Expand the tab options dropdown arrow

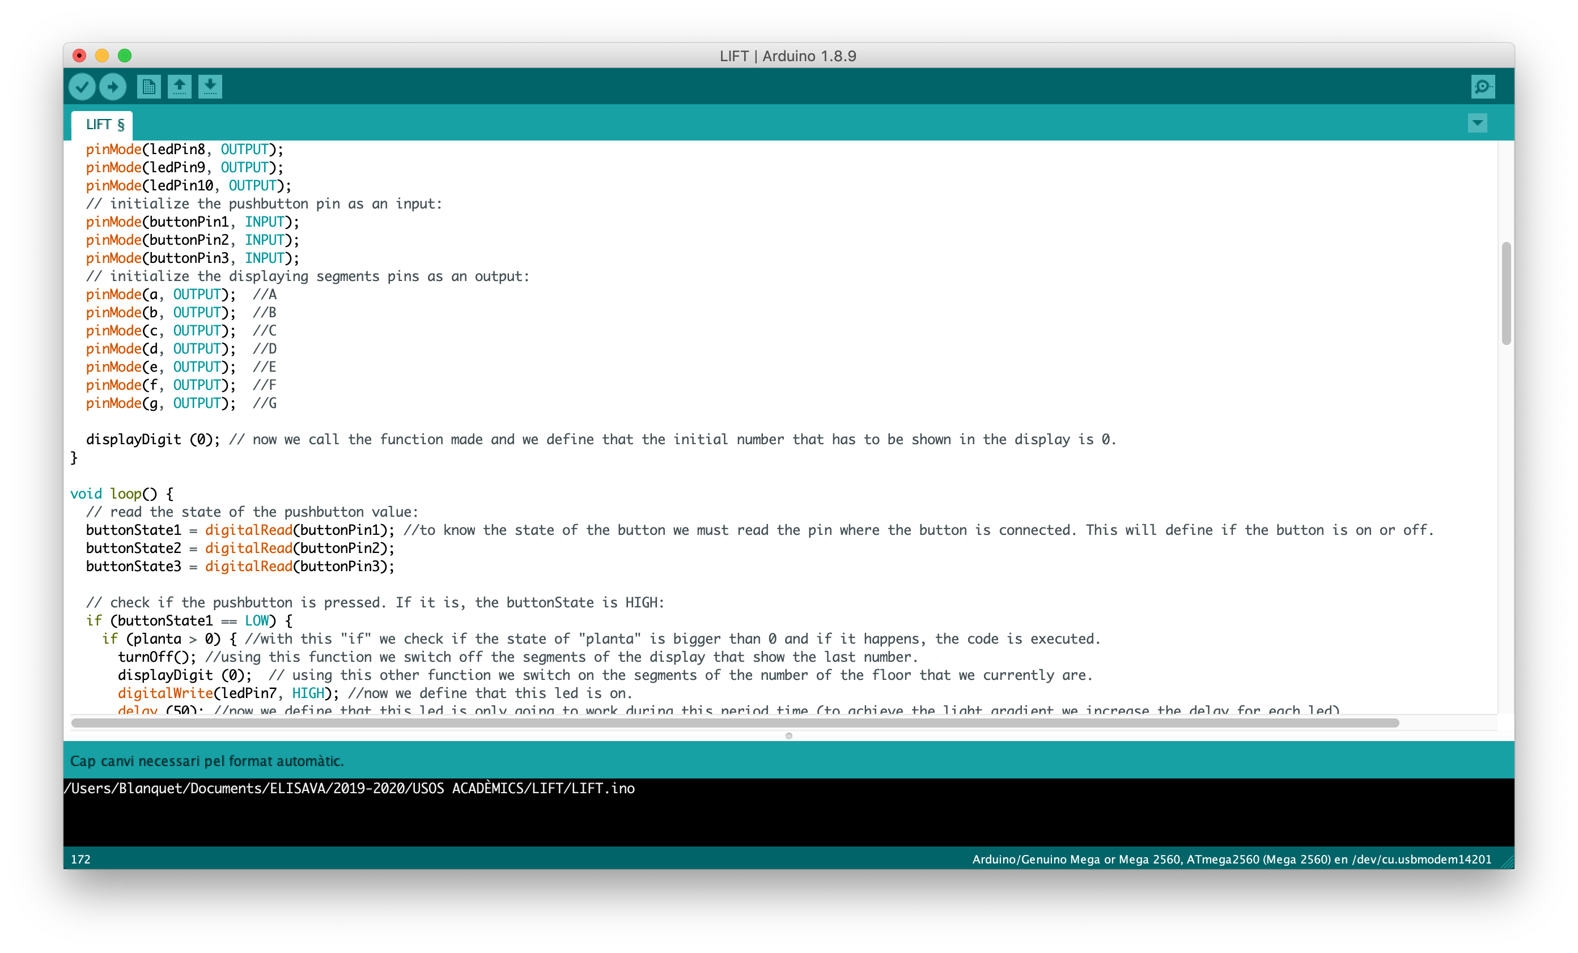point(1478,123)
